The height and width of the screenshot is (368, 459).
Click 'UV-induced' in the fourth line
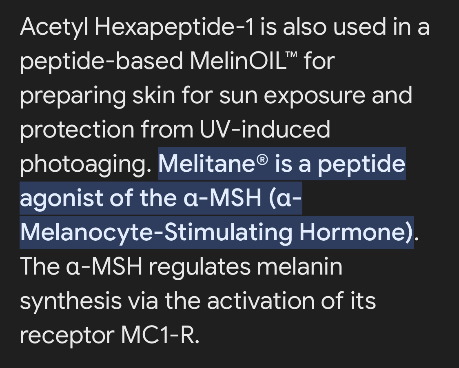coord(265,129)
